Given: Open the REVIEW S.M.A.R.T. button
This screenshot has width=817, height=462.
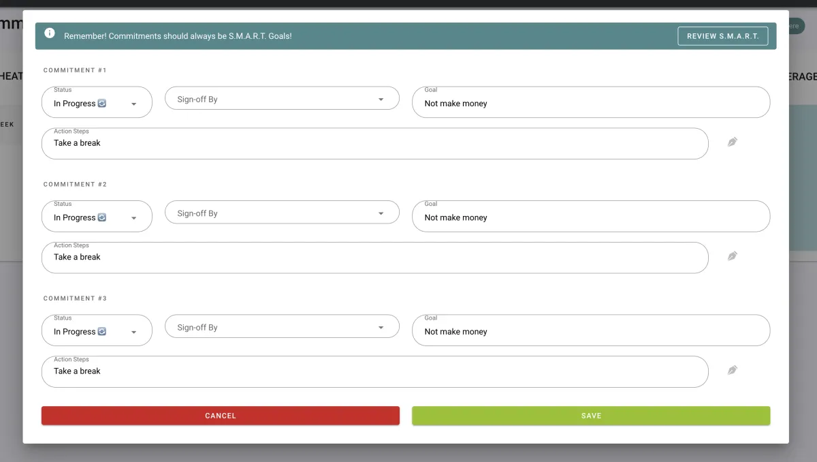Looking at the screenshot, I should [x=723, y=36].
